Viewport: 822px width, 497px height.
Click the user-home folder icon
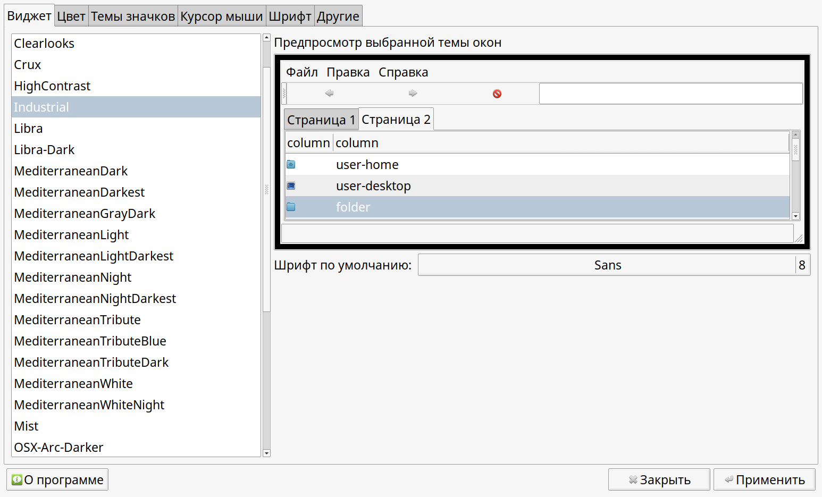pyautogui.click(x=291, y=165)
